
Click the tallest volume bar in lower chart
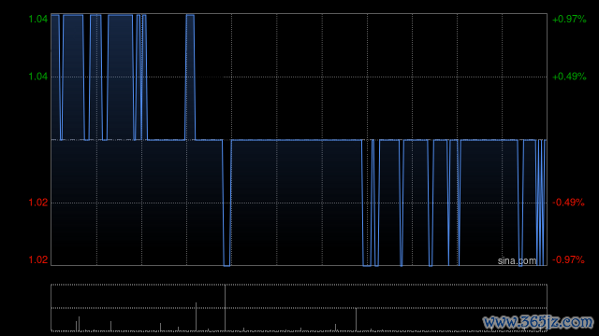coord(225,308)
